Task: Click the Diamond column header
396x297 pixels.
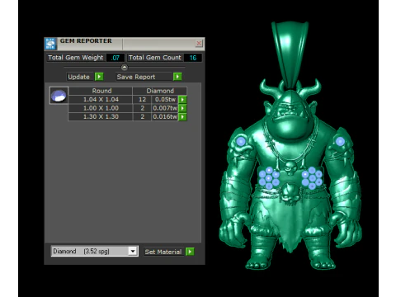Action: [160, 91]
